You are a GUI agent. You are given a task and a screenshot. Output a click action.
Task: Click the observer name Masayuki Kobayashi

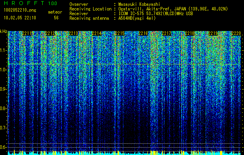pyautogui.click(x=139, y=4)
